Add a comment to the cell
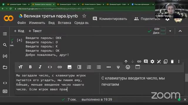Viewport: 188px width, 105px height. tap(146, 62)
